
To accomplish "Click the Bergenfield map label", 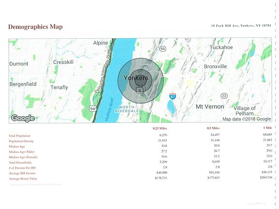I will pos(23,84).
